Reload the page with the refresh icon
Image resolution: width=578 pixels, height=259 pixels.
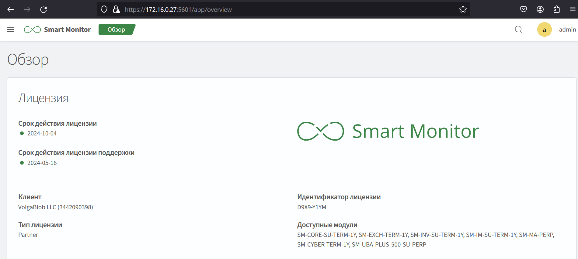click(44, 9)
